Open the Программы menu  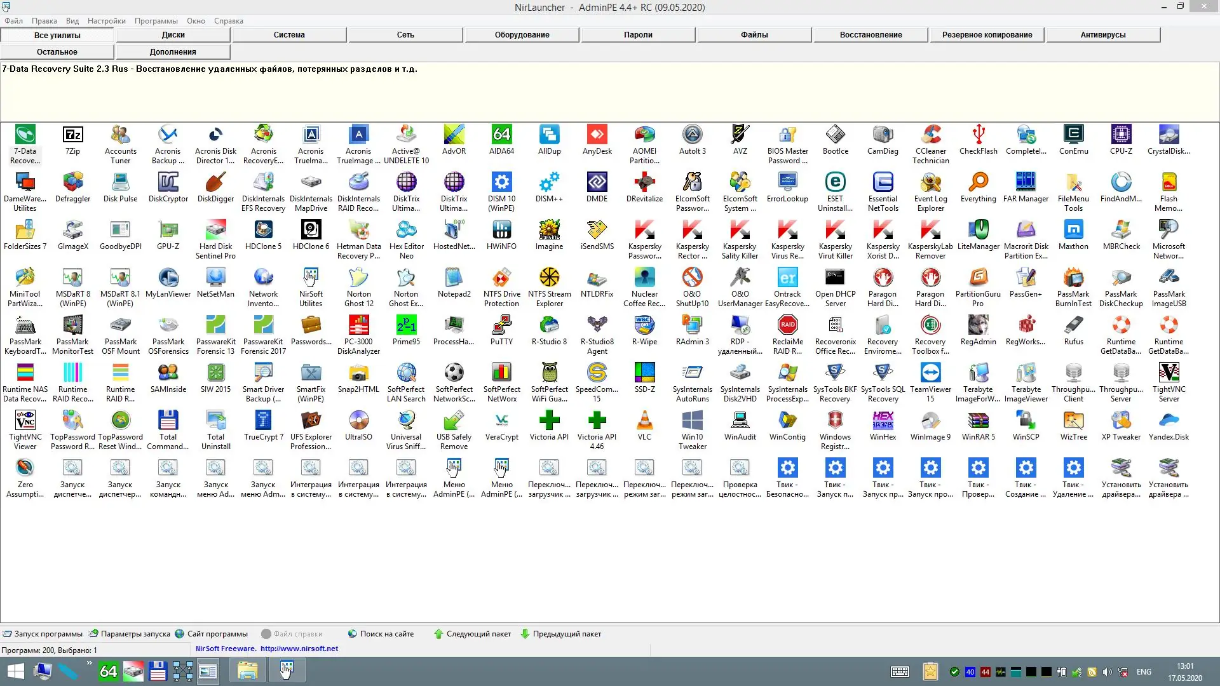pos(156,21)
